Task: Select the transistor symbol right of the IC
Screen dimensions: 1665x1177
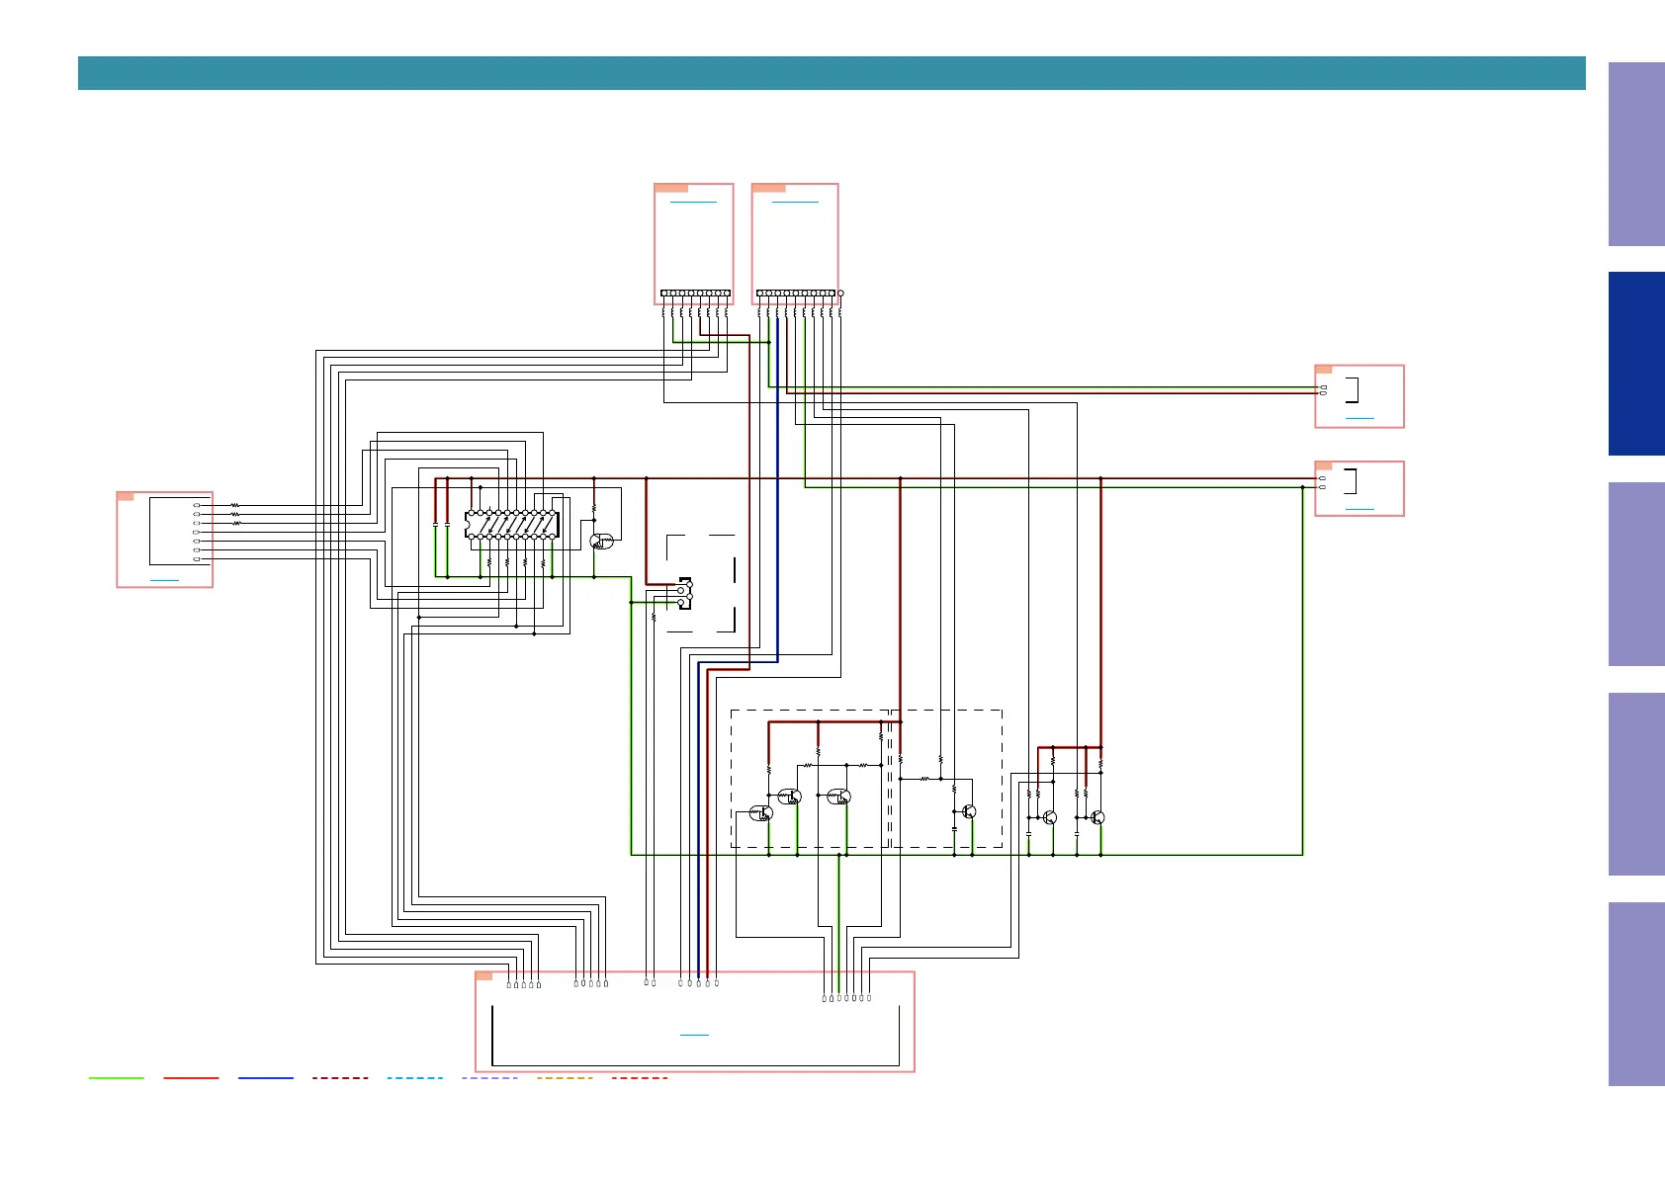Action: click(x=601, y=542)
